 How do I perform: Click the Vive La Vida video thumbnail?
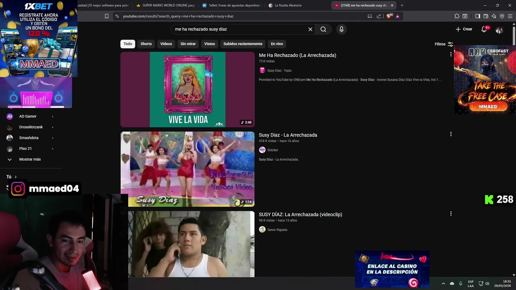[187, 89]
